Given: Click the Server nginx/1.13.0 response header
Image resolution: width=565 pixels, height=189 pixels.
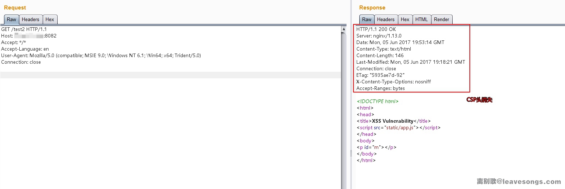Looking at the screenshot, I should point(379,36).
